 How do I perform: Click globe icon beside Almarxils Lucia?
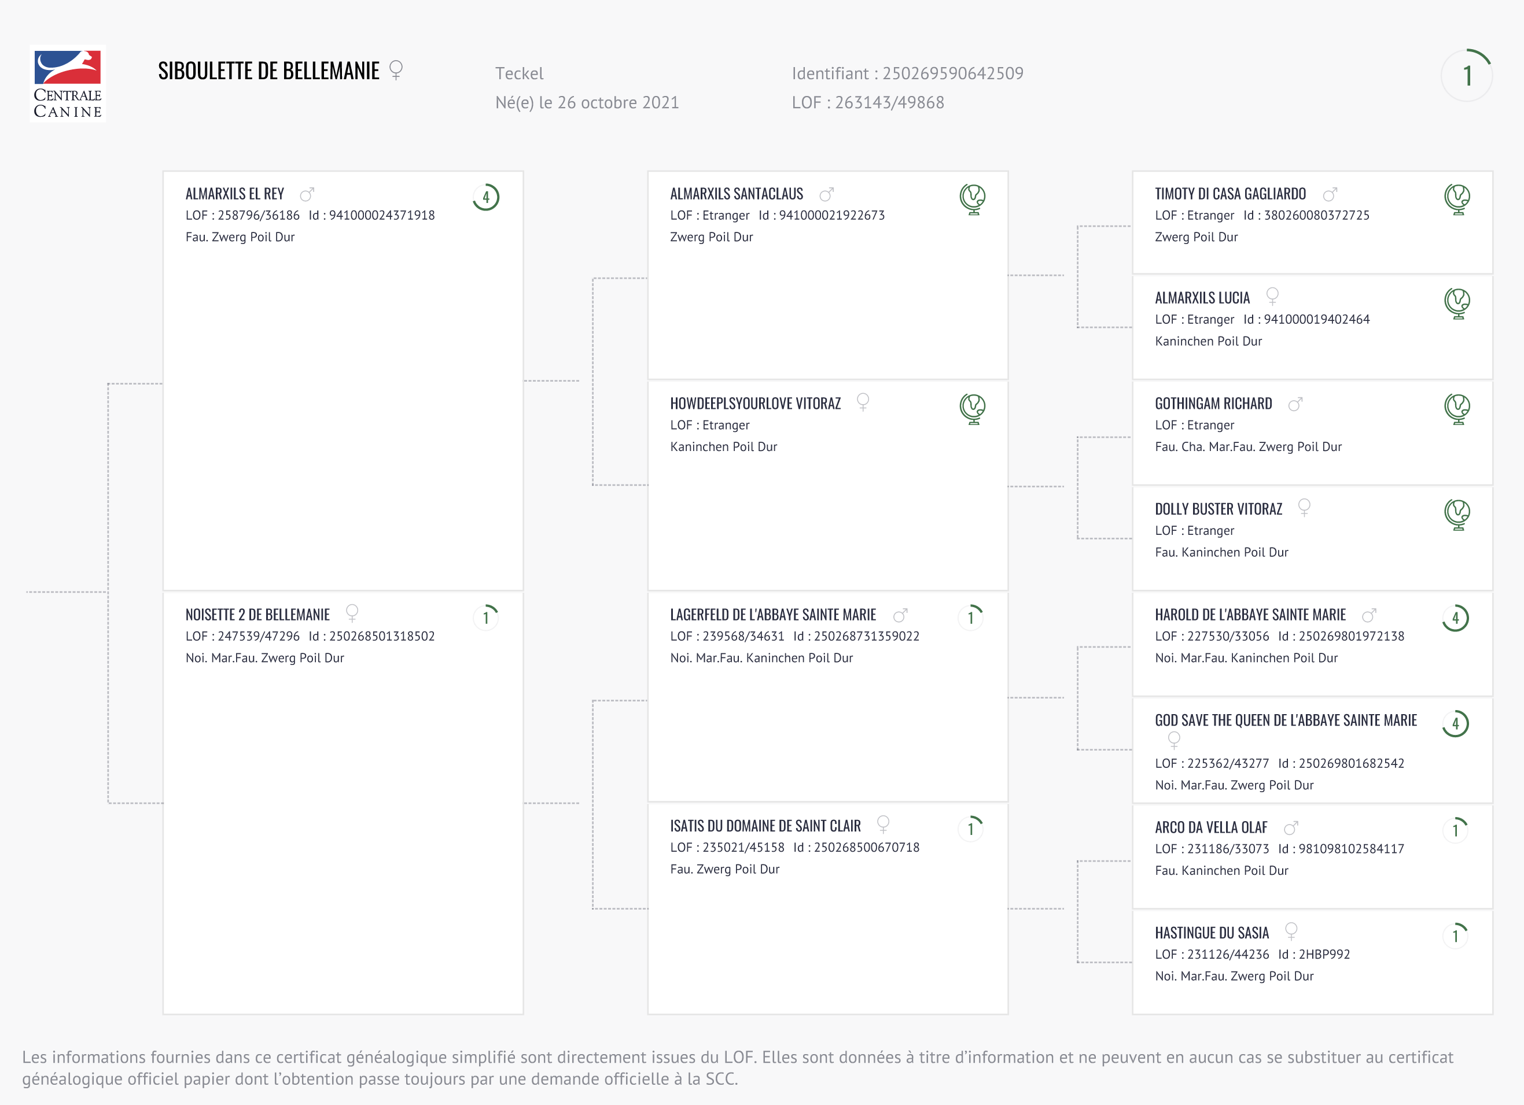1457,303
